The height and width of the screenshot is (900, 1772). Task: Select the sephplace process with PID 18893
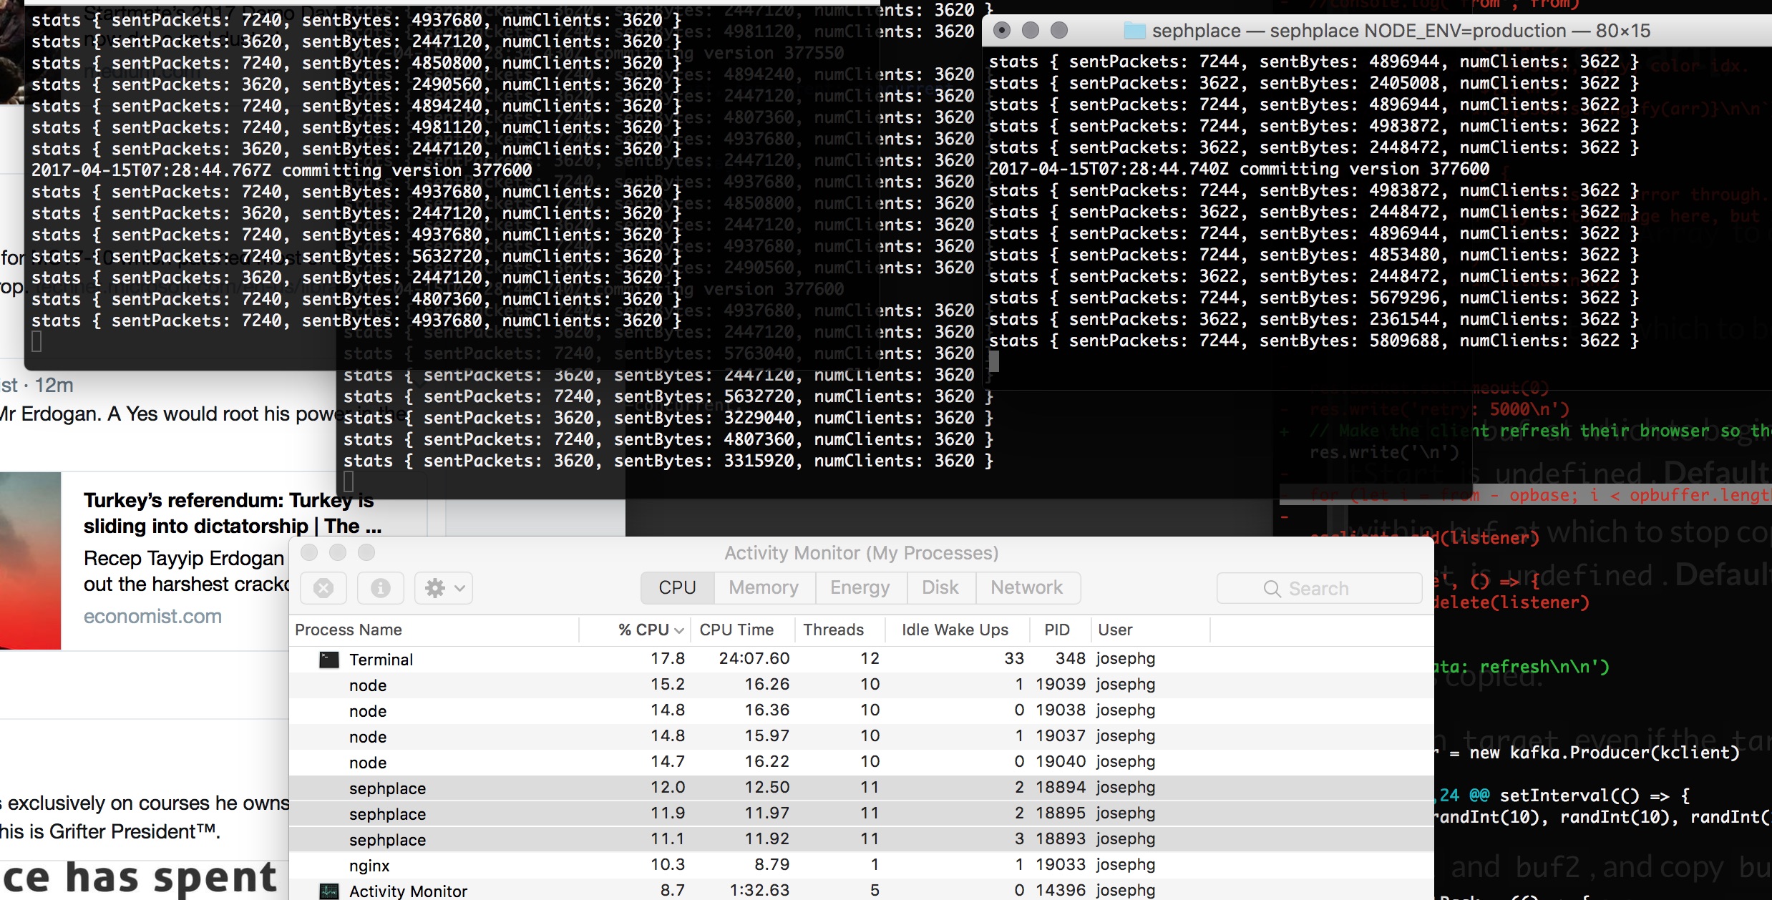tap(862, 839)
